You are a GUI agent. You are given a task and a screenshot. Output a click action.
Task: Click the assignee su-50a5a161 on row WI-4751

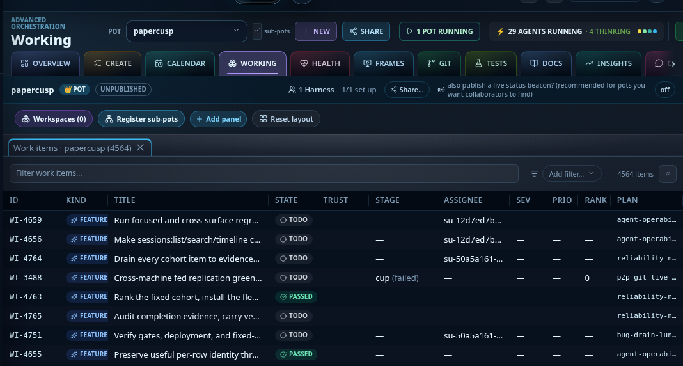pos(473,335)
